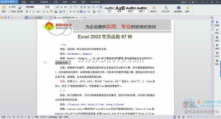The height and width of the screenshot is (119, 221).
Task: Click the Print quick-access icon
Action: point(9,18)
